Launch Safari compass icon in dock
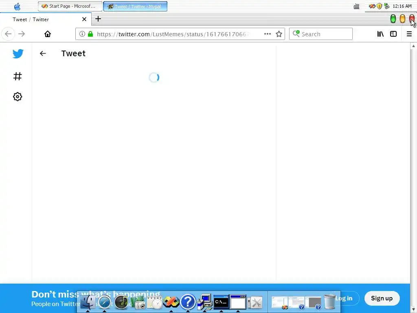417x313 pixels. coord(105,302)
